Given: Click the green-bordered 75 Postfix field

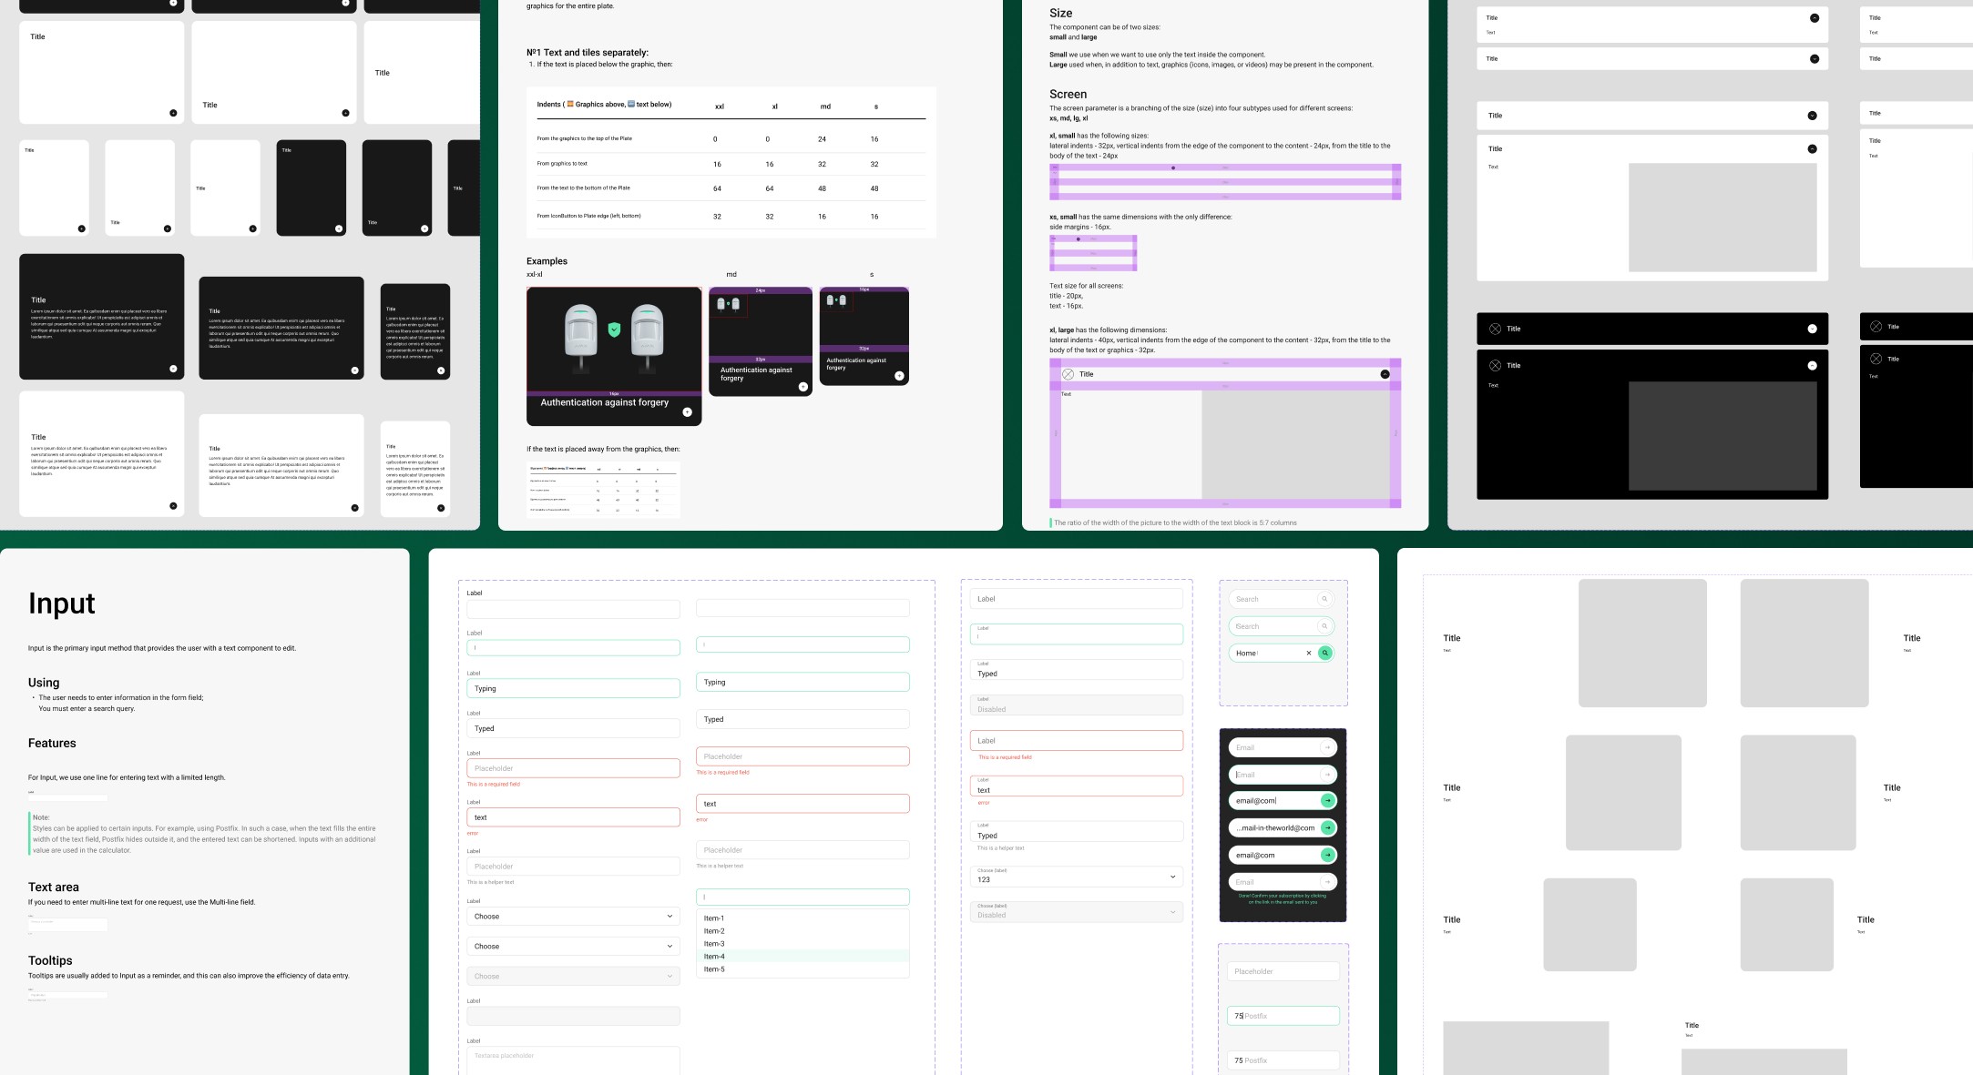Looking at the screenshot, I should pos(1283,1016).
